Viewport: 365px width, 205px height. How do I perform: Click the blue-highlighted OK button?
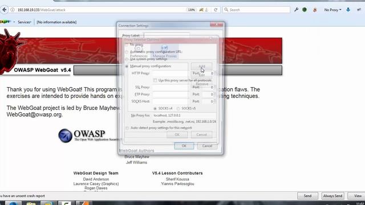point(184,146)
